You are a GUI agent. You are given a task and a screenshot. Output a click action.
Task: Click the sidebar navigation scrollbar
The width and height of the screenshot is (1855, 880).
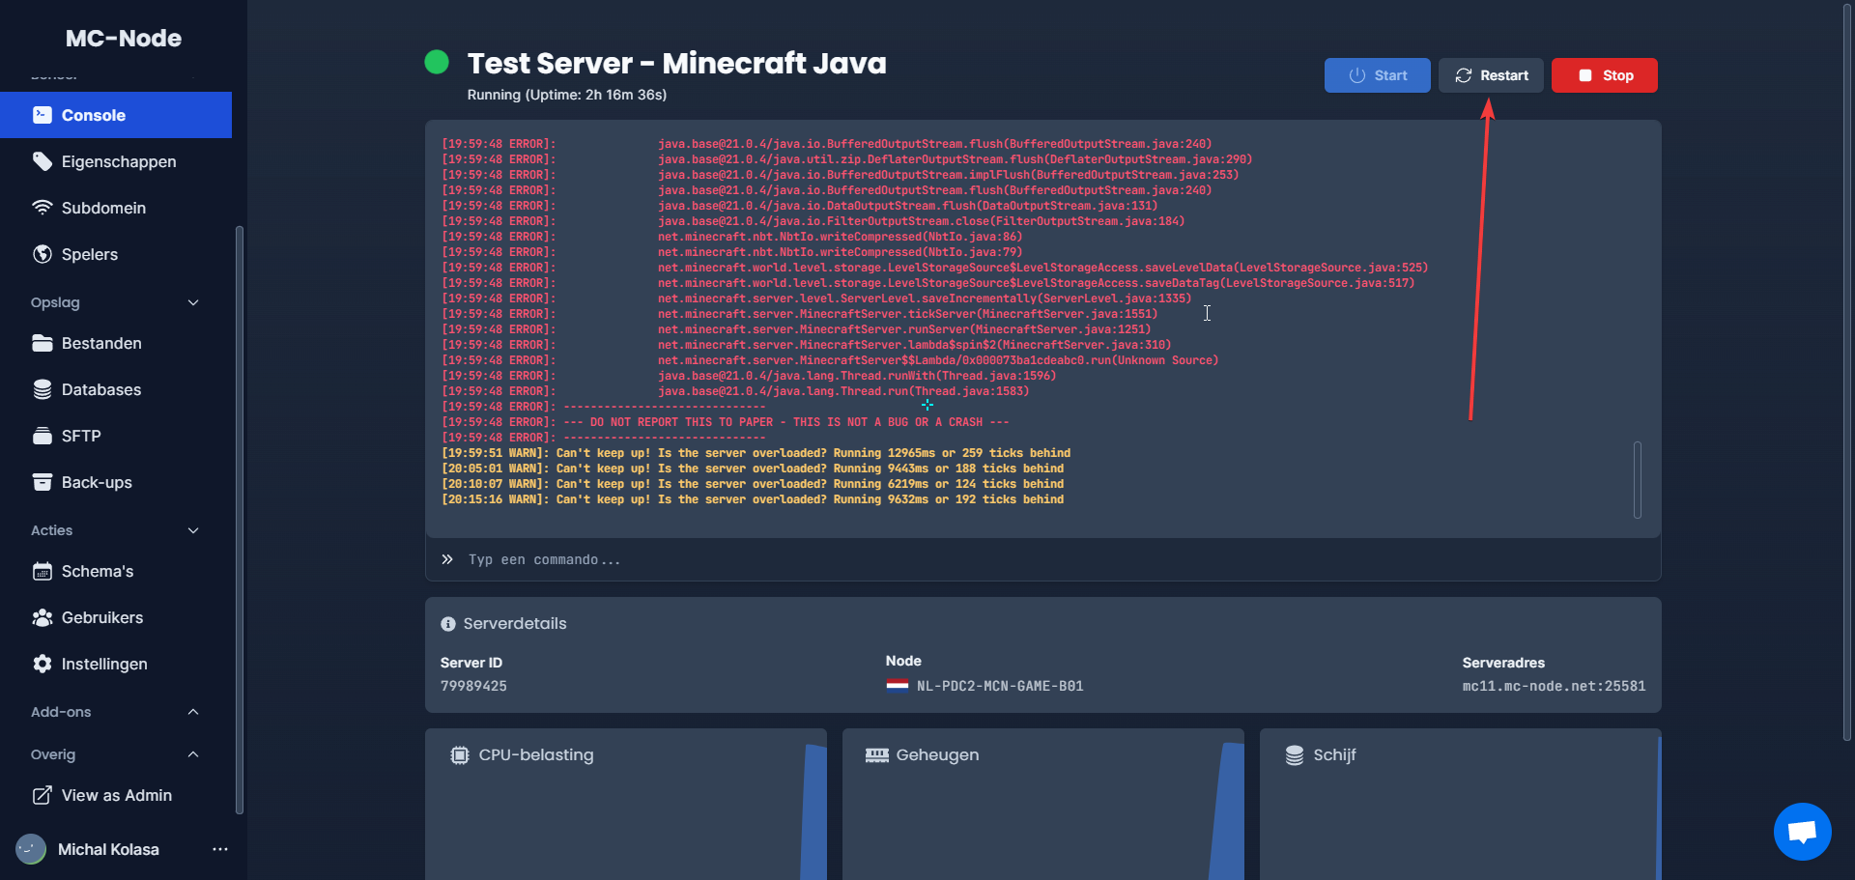(239, 520)
